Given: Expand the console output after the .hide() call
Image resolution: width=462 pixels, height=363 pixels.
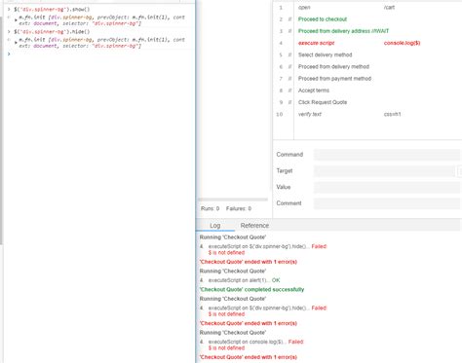Looking at the screenshot, I should click(x=16, y=43).
